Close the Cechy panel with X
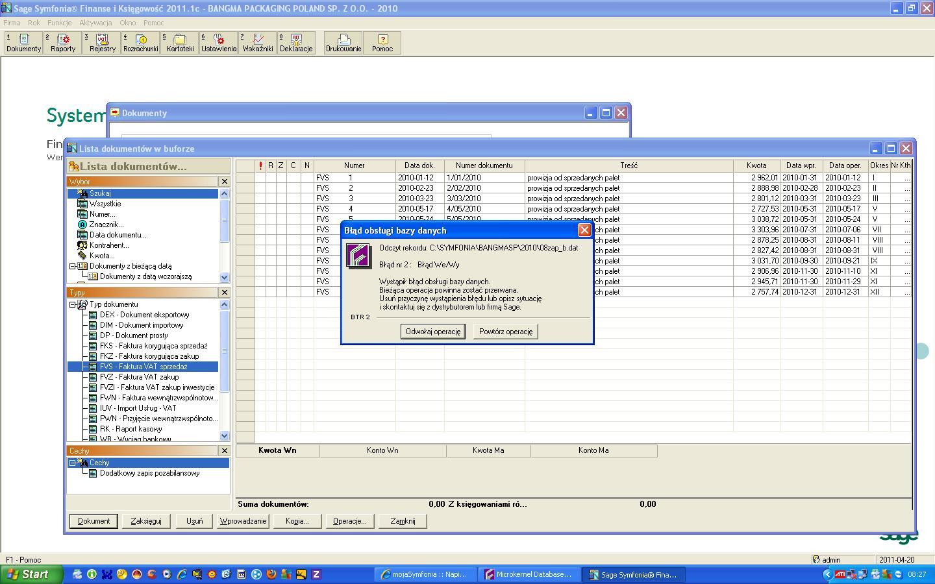Image resolution: width=935 pixels, height=584 pixels. pyautogui.click(x=225, y=451)
